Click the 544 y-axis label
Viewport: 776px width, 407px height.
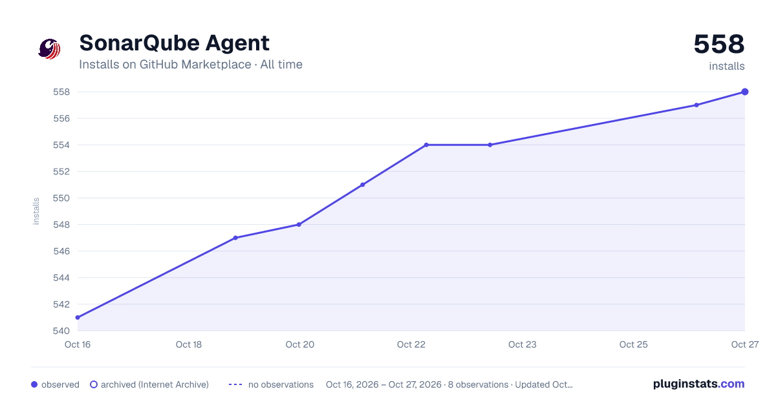pyautogui.click(x=61, y=278)
